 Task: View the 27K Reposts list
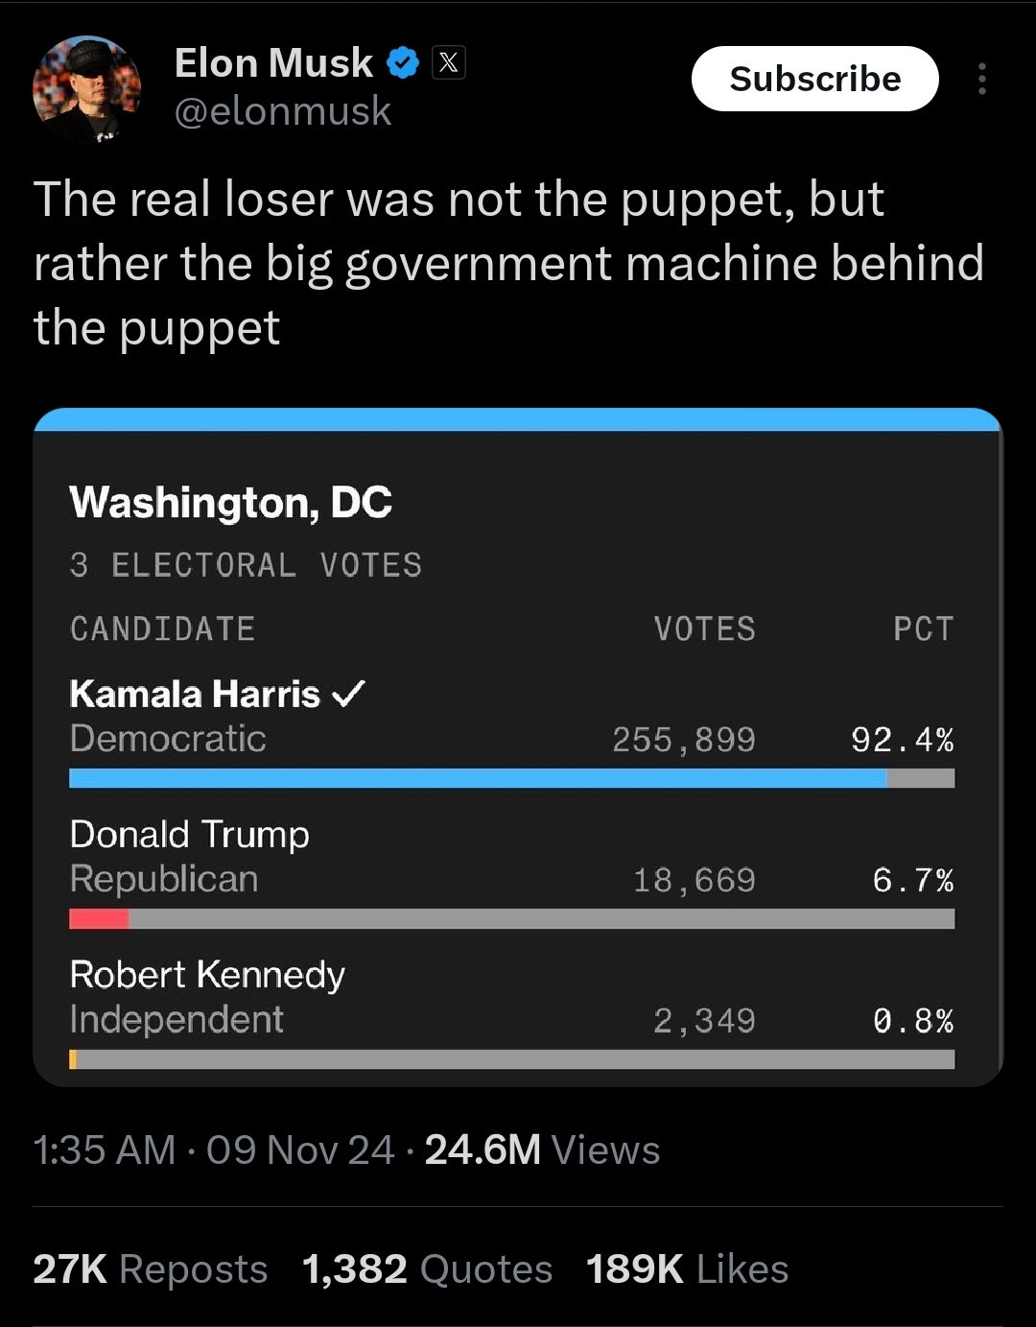point(151,1268)
